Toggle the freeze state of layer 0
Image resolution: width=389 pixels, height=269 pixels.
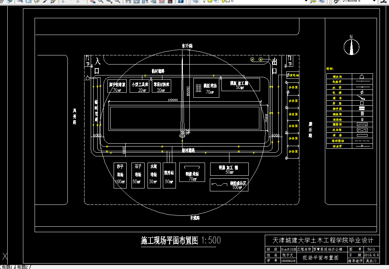(210, 2)
